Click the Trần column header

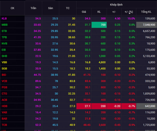[x=33, y=8]
